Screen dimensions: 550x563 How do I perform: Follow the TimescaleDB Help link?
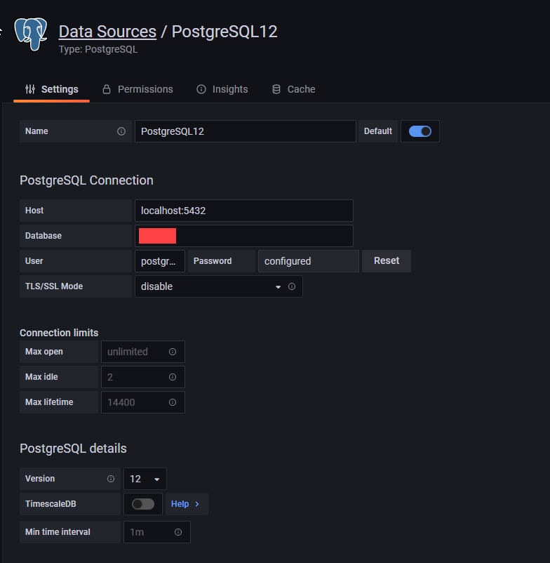pos(183,504)
